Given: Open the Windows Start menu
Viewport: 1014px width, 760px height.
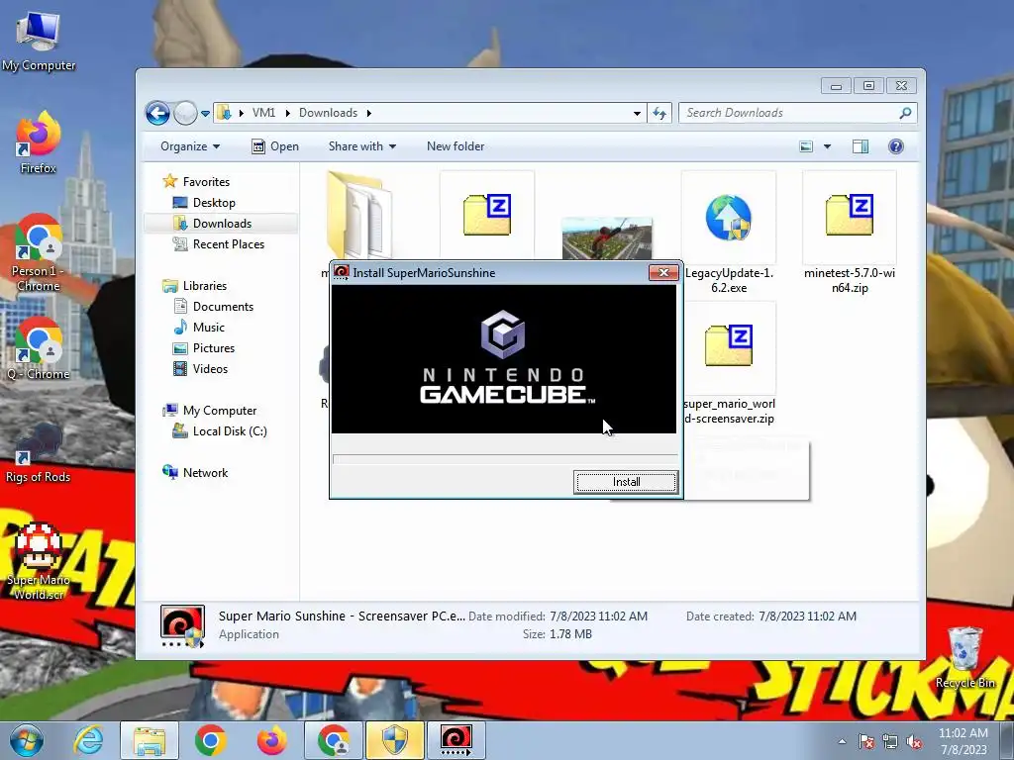Looking at the screenshot, I should 27,740.
